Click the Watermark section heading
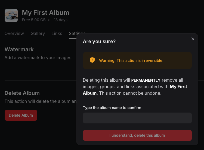 point(19,49)
